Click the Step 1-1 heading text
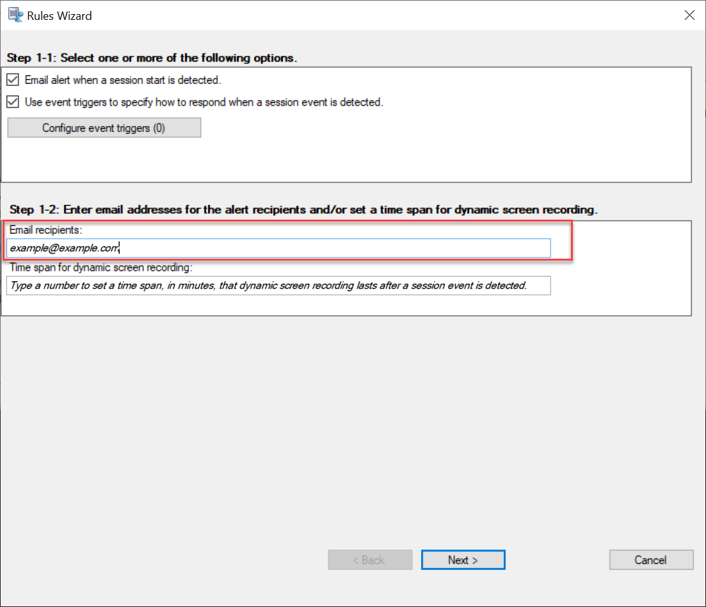This screenshot has height=607, width=706. pos(152,58)
